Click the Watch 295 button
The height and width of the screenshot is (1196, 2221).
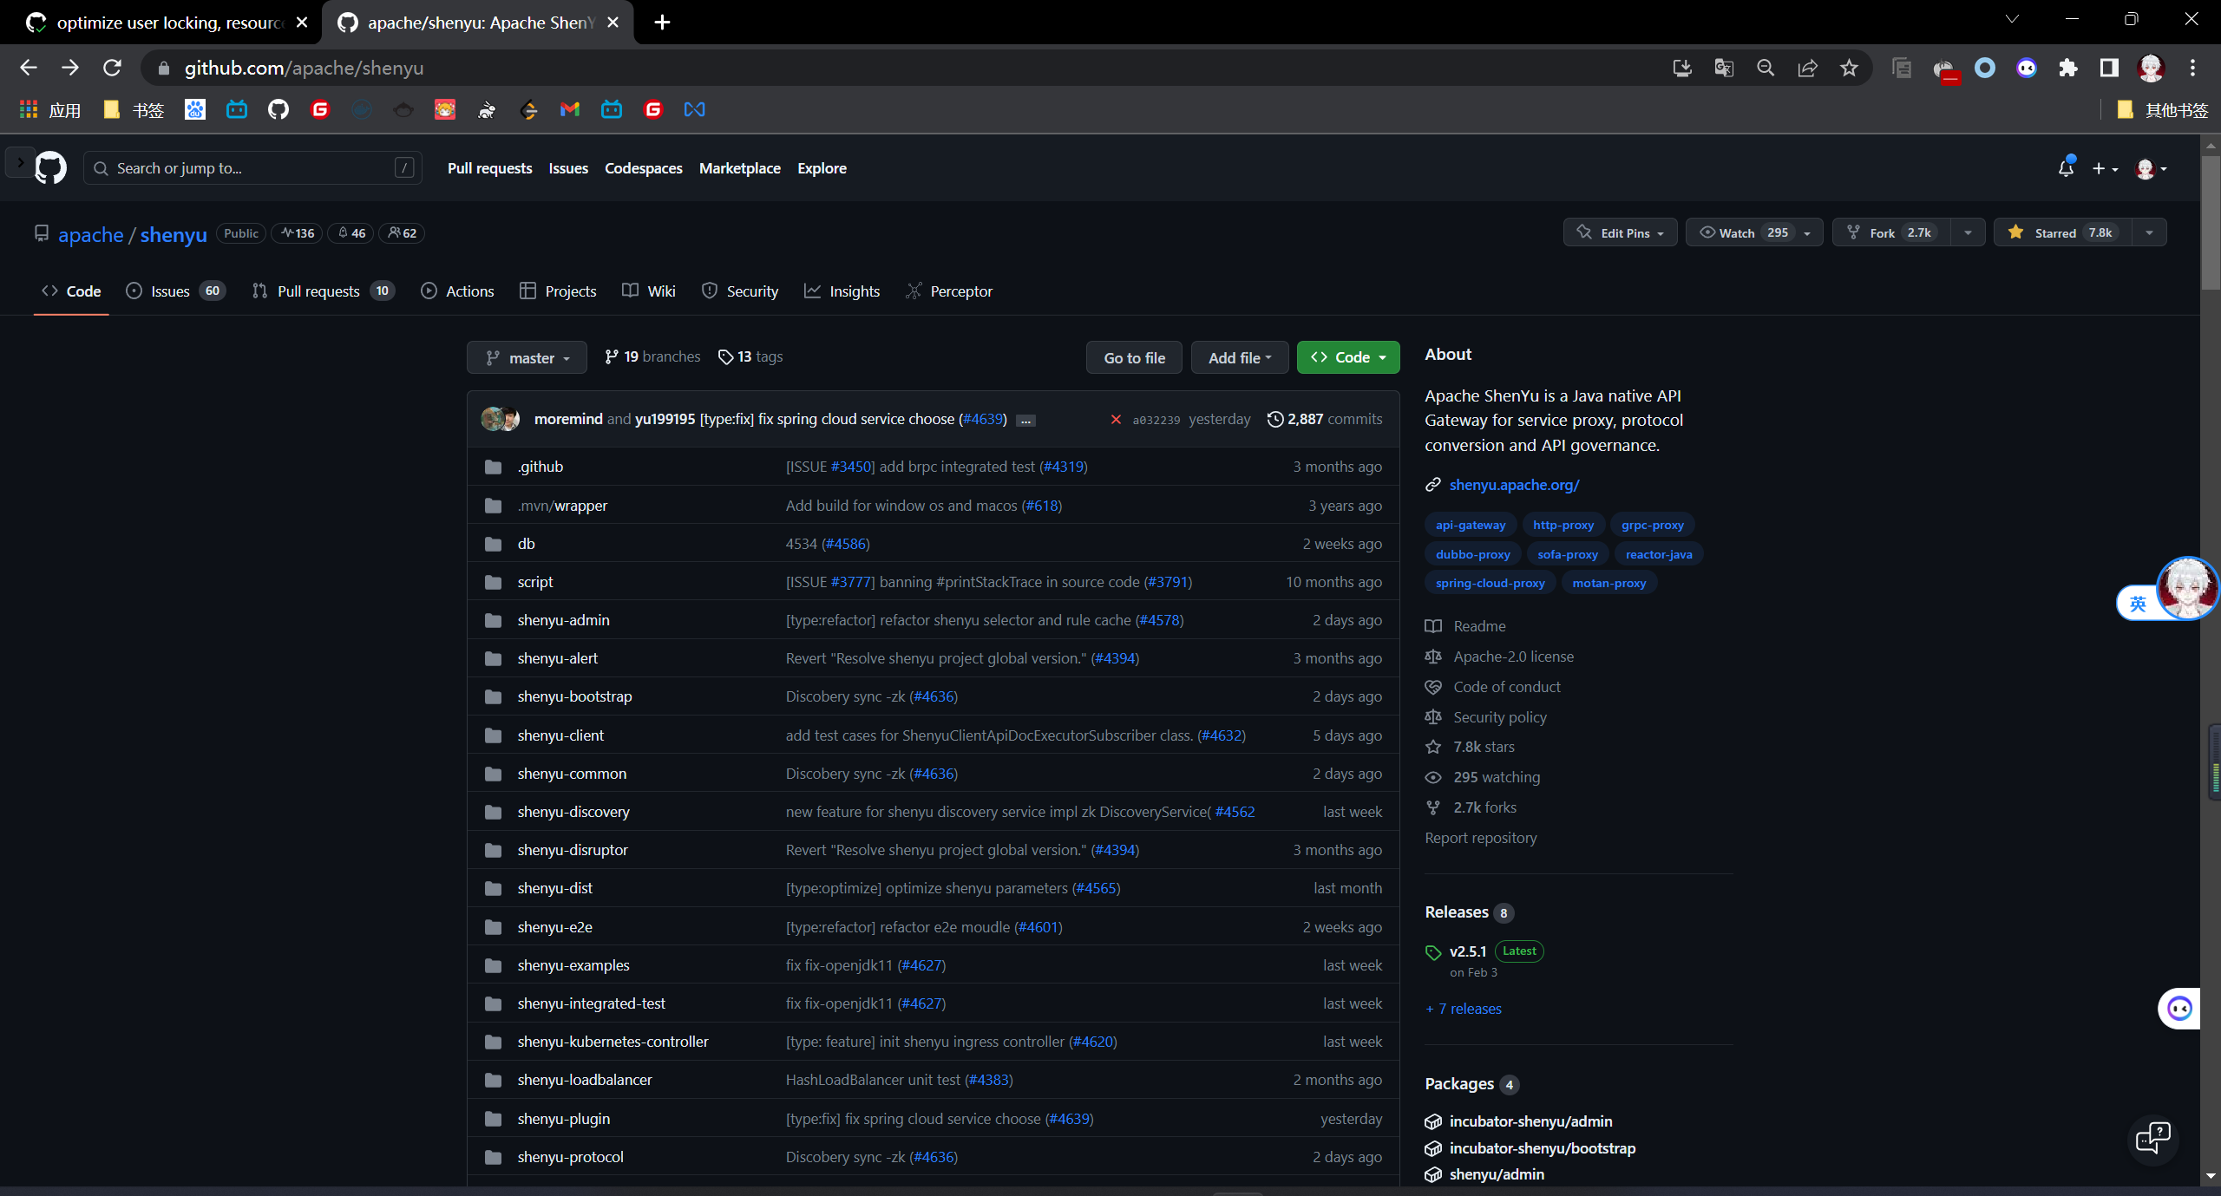1742,232
